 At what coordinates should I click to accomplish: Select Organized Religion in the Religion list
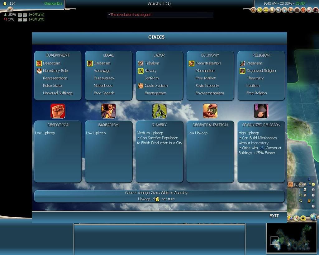(261, 71)
